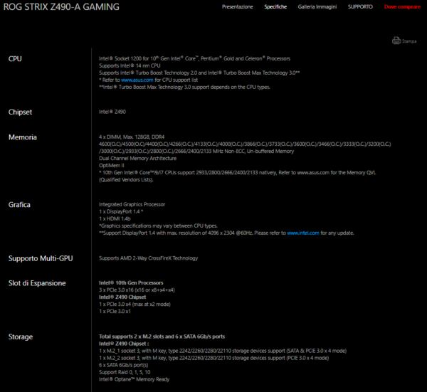Image resolution: width=427 pixels, height=392 pixels.
Task: Click the '1 x DisplayPort 1.4' line
Action: coord(121,211)
